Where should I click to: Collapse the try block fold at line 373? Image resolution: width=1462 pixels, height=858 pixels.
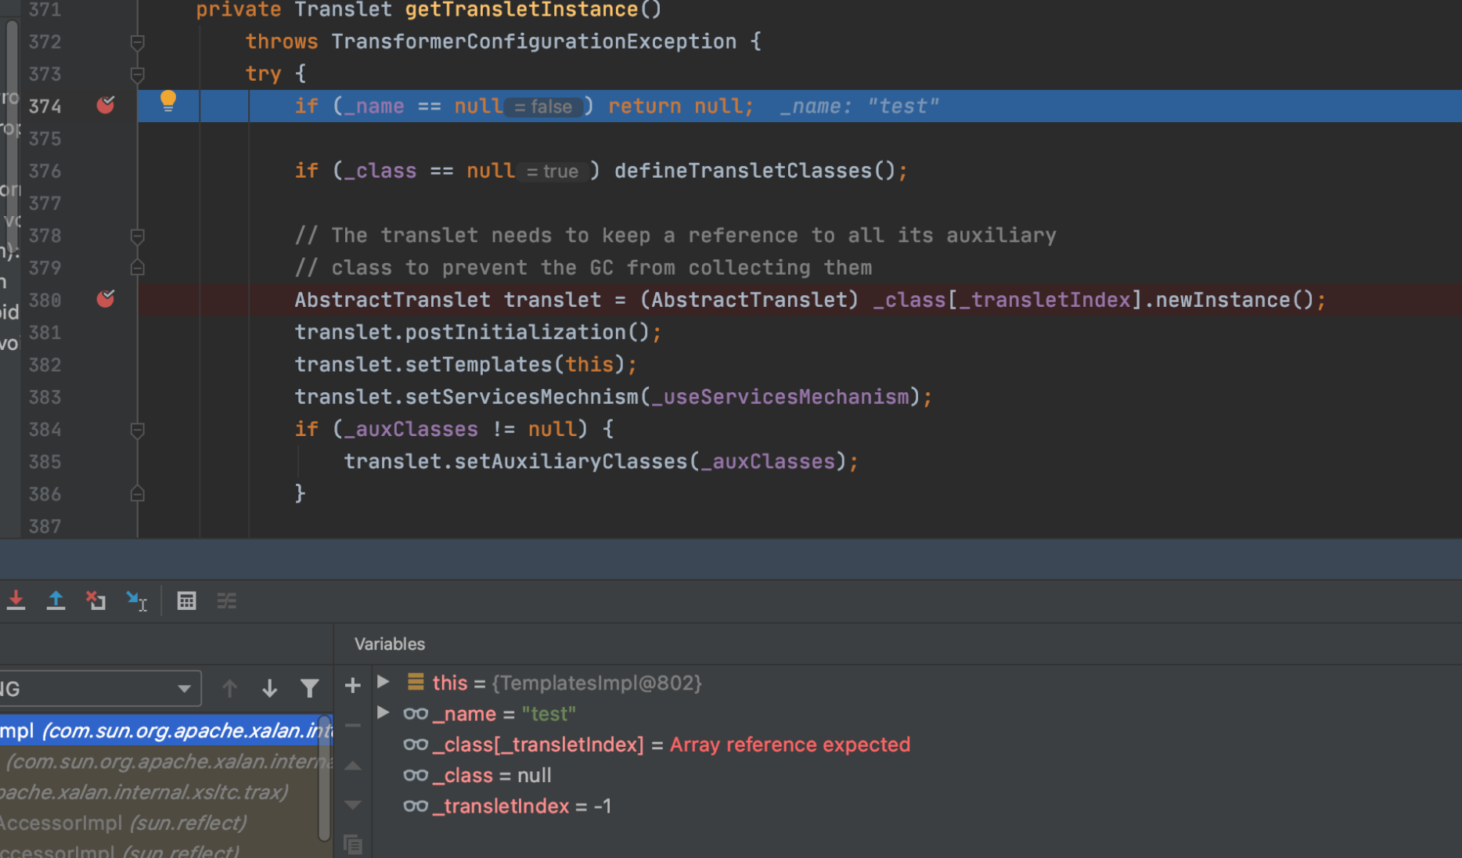point(137,74)
